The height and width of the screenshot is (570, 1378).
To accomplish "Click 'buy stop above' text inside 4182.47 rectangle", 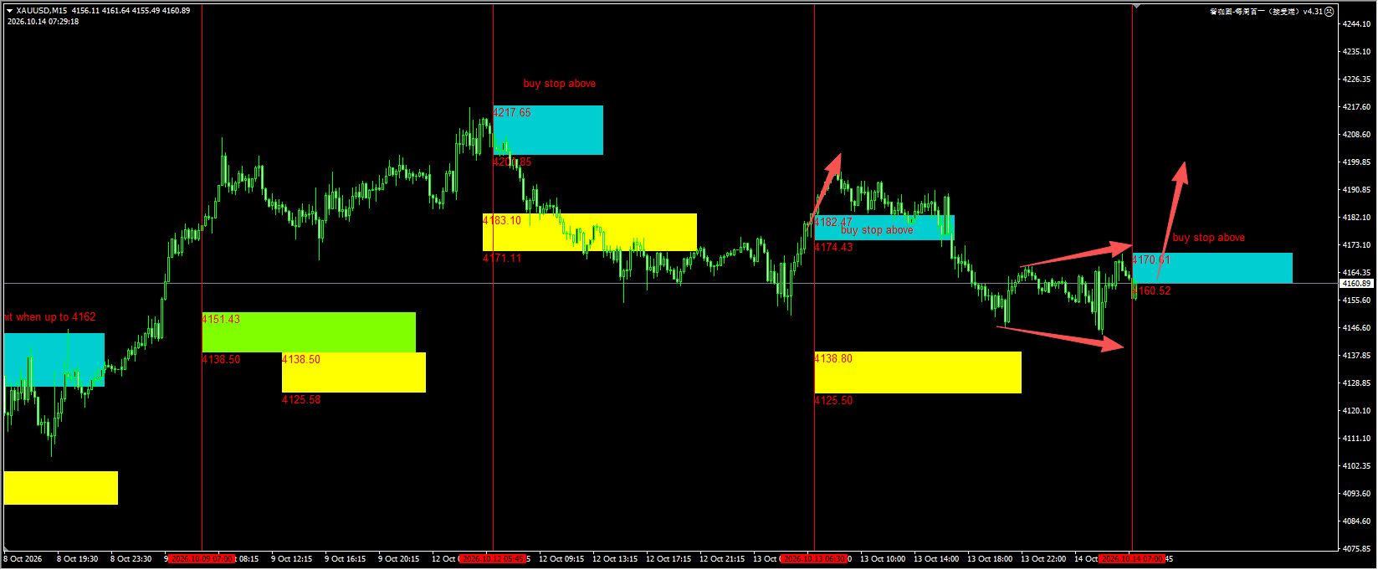I will click(x=877, y=230).
